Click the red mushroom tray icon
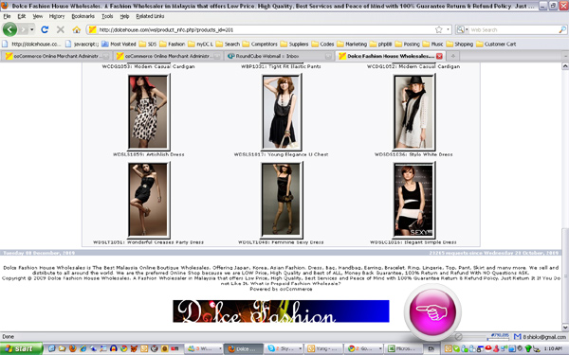Screen dimensions: 569x355 (x=488, y=348)
